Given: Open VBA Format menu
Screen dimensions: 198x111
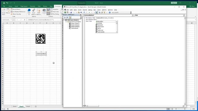Looking at the screenshot, I should coord(85,10).
